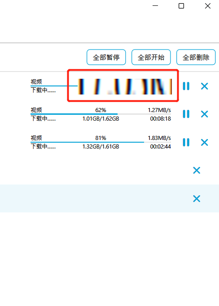Select the 1.83MB/s speed text

159,138
